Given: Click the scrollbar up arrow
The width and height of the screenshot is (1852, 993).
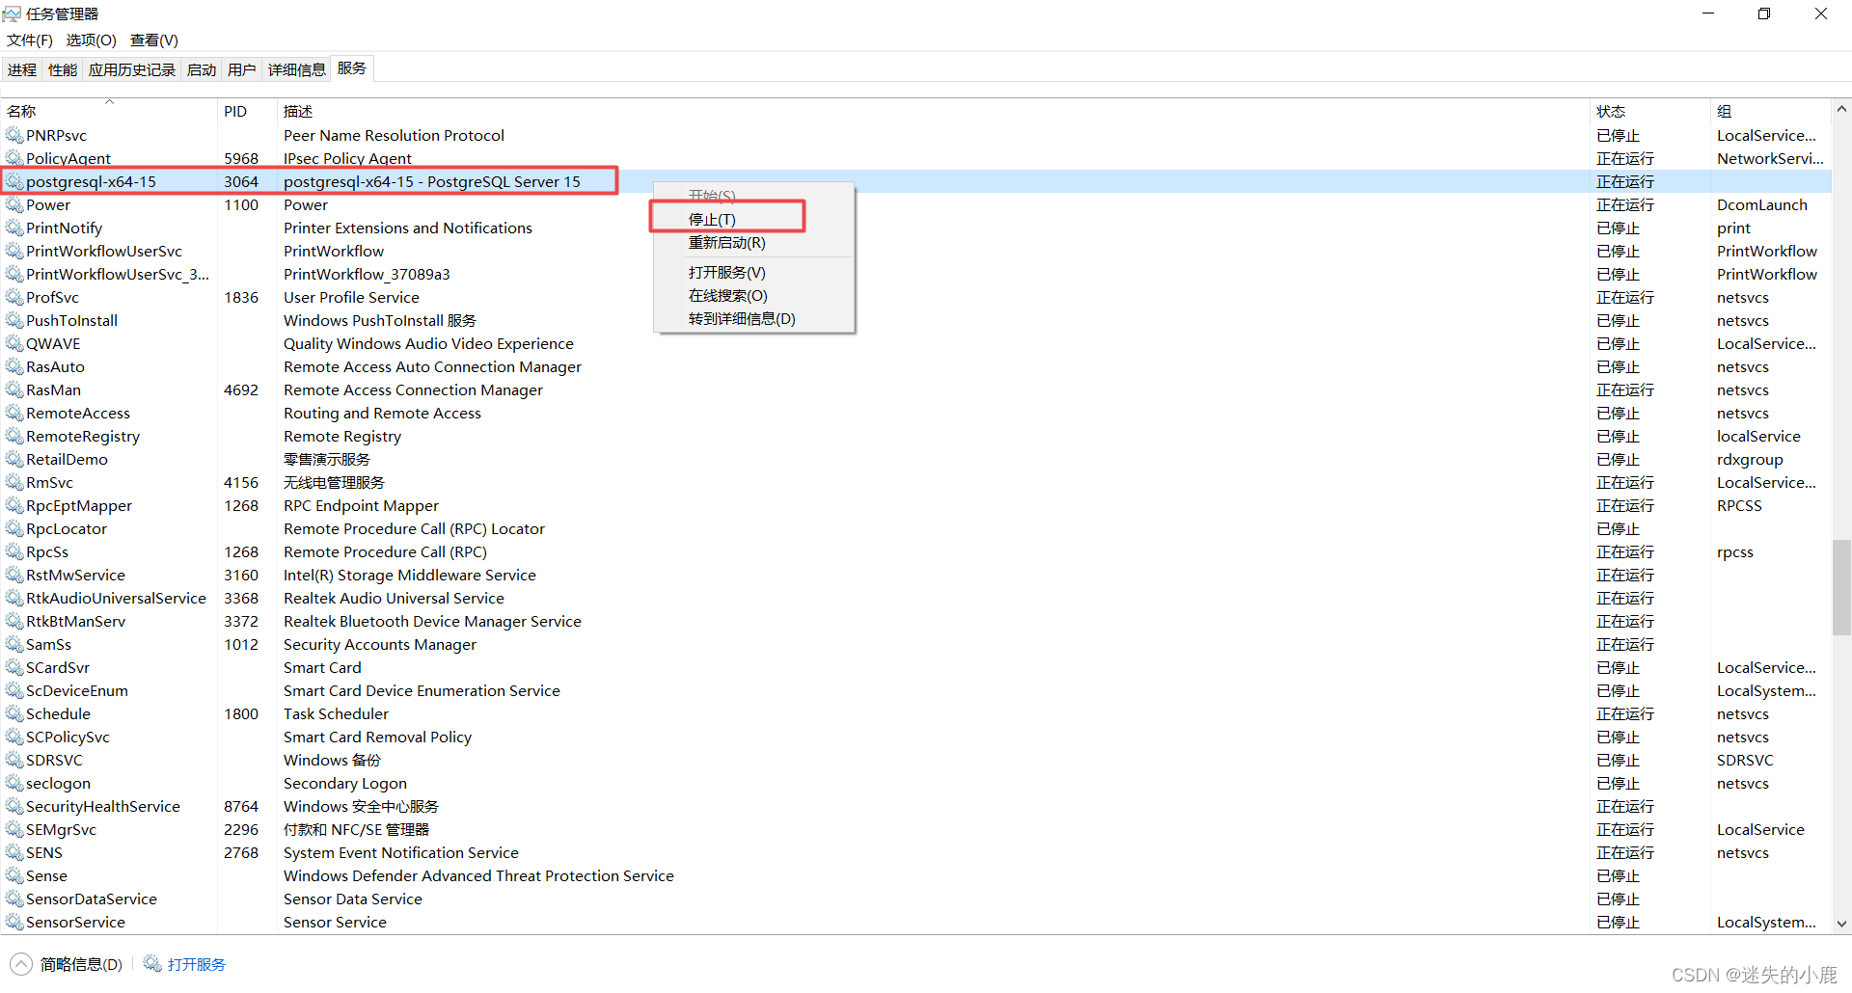Looking at the screenshot, I should (1841, 109).
